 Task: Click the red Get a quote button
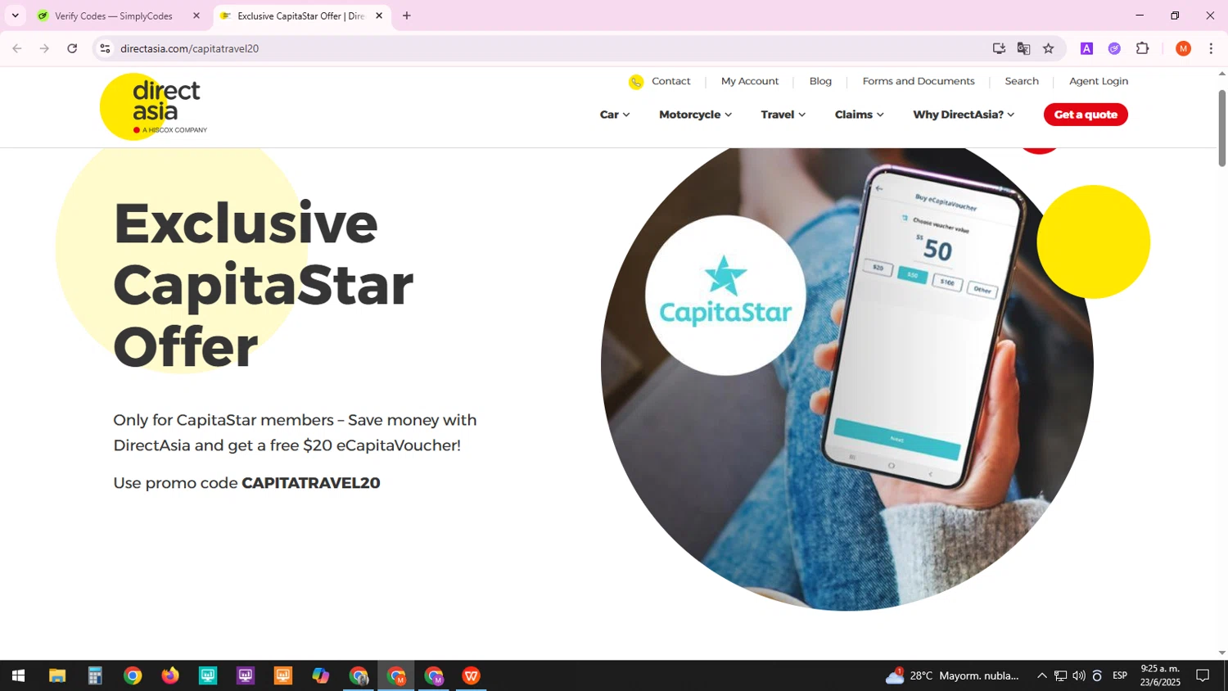tap(1086, 115)
